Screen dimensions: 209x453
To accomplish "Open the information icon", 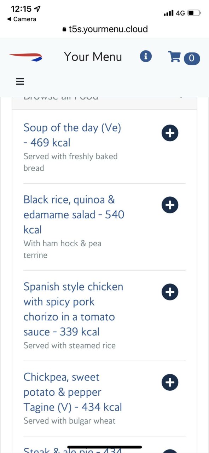I will (x=146, y=56).
